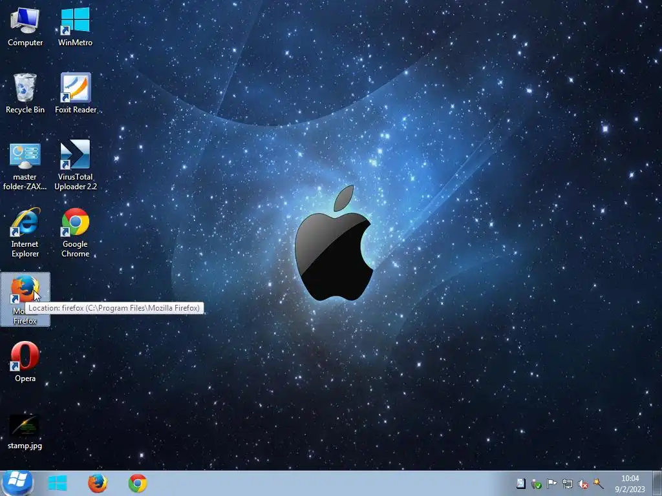
Task: Select the Computer desktop icon
Action: tap(25, 26)
